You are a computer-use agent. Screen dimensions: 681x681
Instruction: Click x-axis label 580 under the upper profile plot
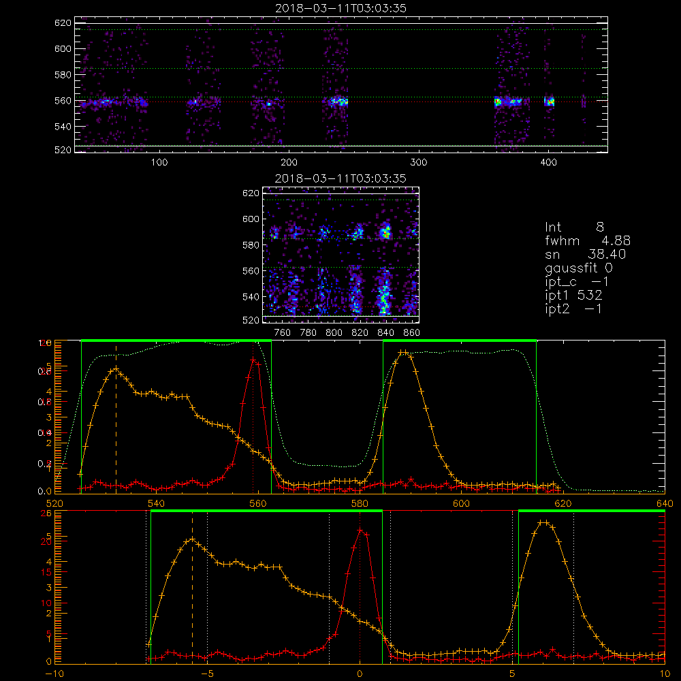(360, 503)
